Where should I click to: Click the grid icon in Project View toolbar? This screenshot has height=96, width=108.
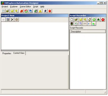(3, 20)
